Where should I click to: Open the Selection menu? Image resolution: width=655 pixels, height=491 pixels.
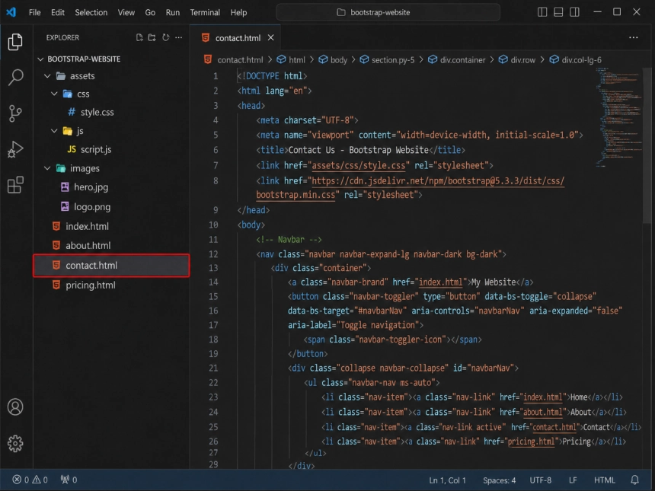coord(91,12)
